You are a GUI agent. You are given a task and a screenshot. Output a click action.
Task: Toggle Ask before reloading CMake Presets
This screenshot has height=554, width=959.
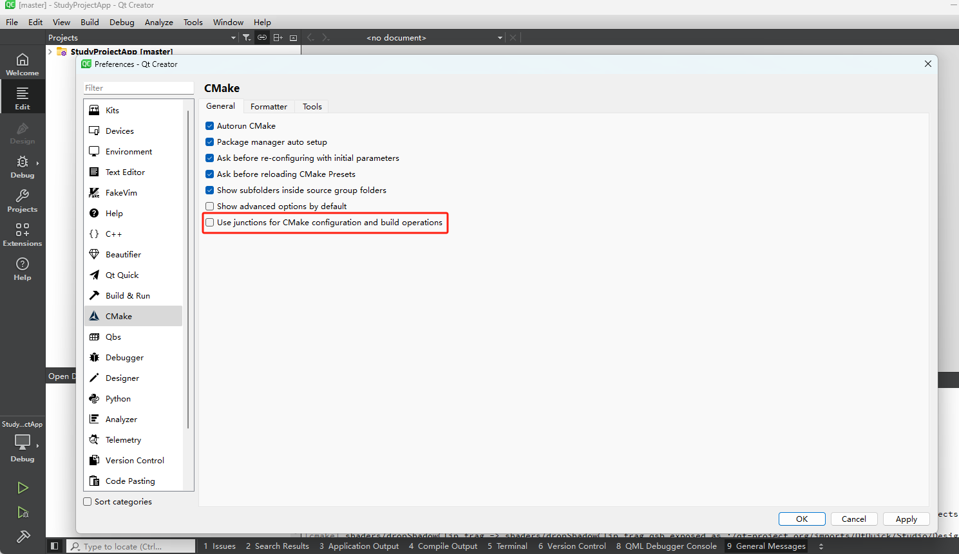click(x=209, y=174)
